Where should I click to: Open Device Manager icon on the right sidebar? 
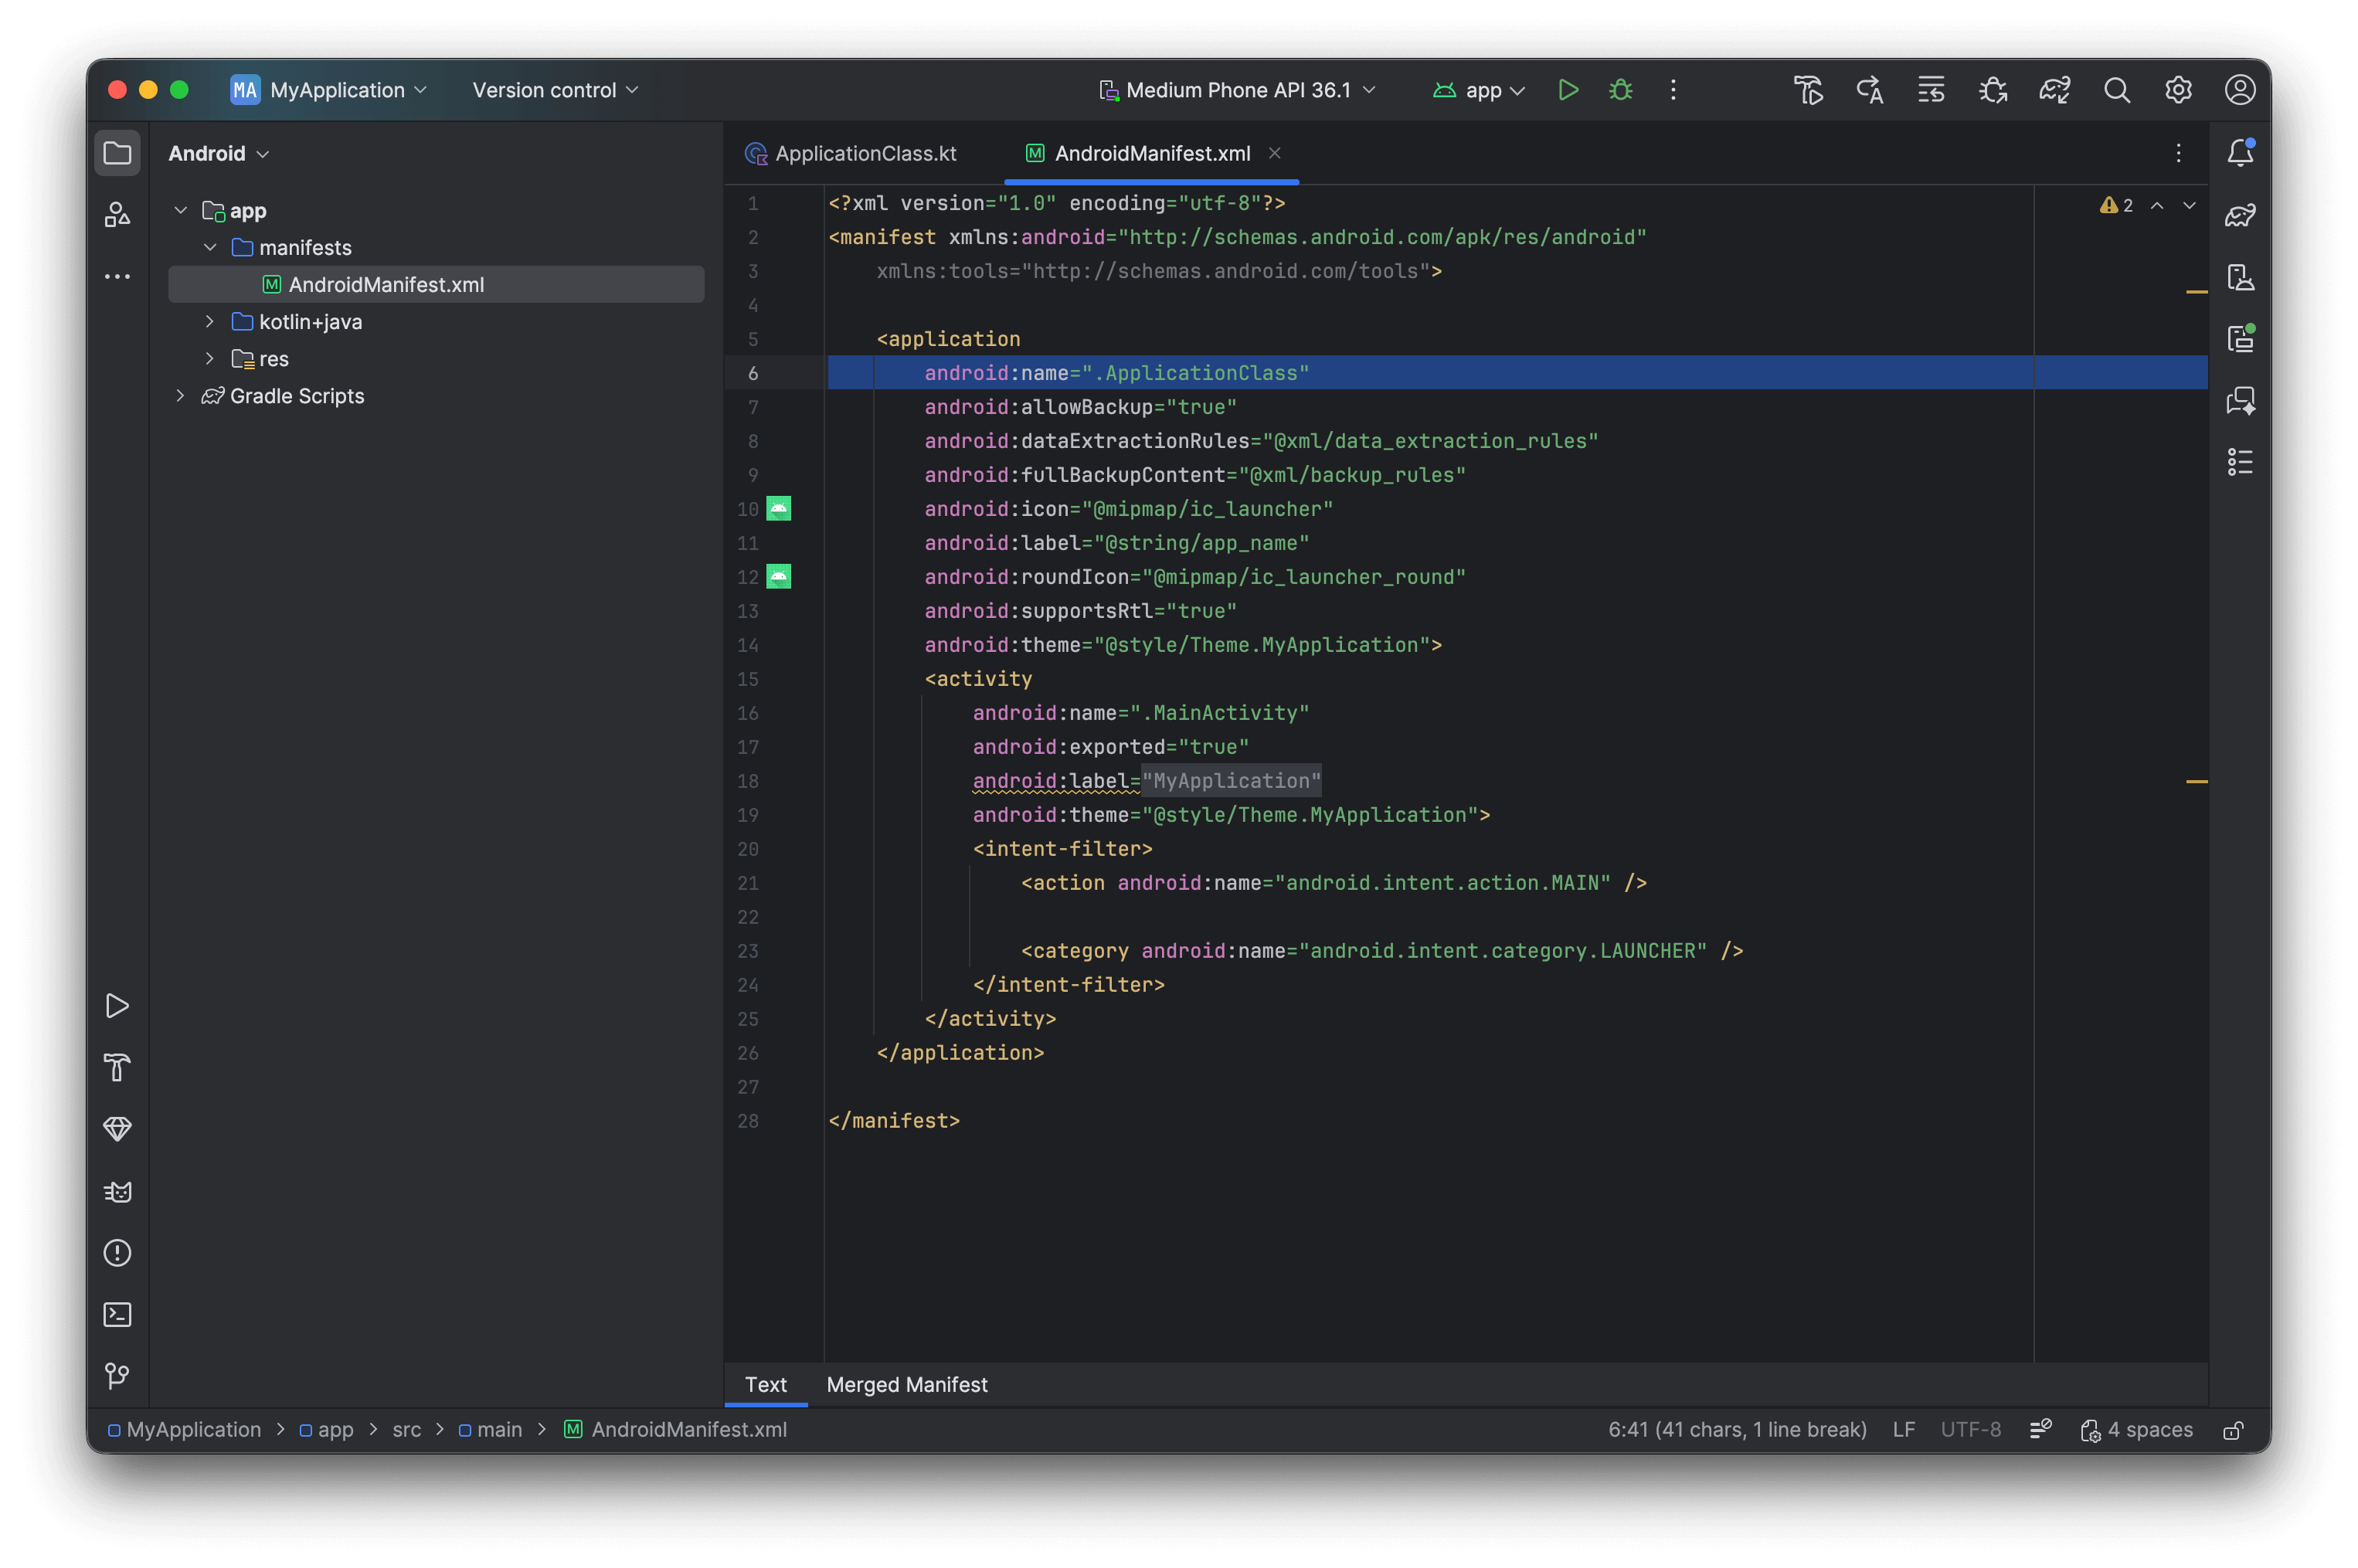pos(2240,277)
